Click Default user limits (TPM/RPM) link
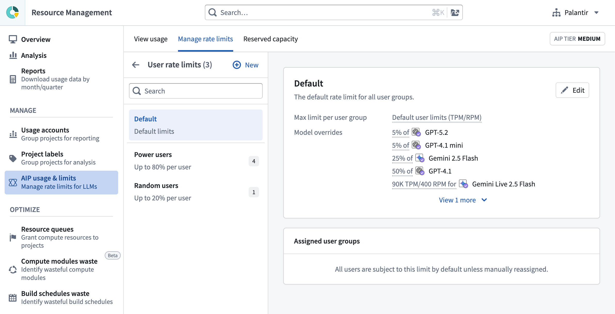615x314 pixels. click(x=437, y=117)
